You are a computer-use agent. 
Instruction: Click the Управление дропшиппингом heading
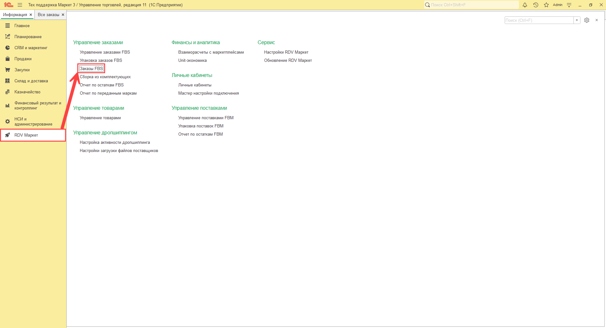[x=105, y=132]
